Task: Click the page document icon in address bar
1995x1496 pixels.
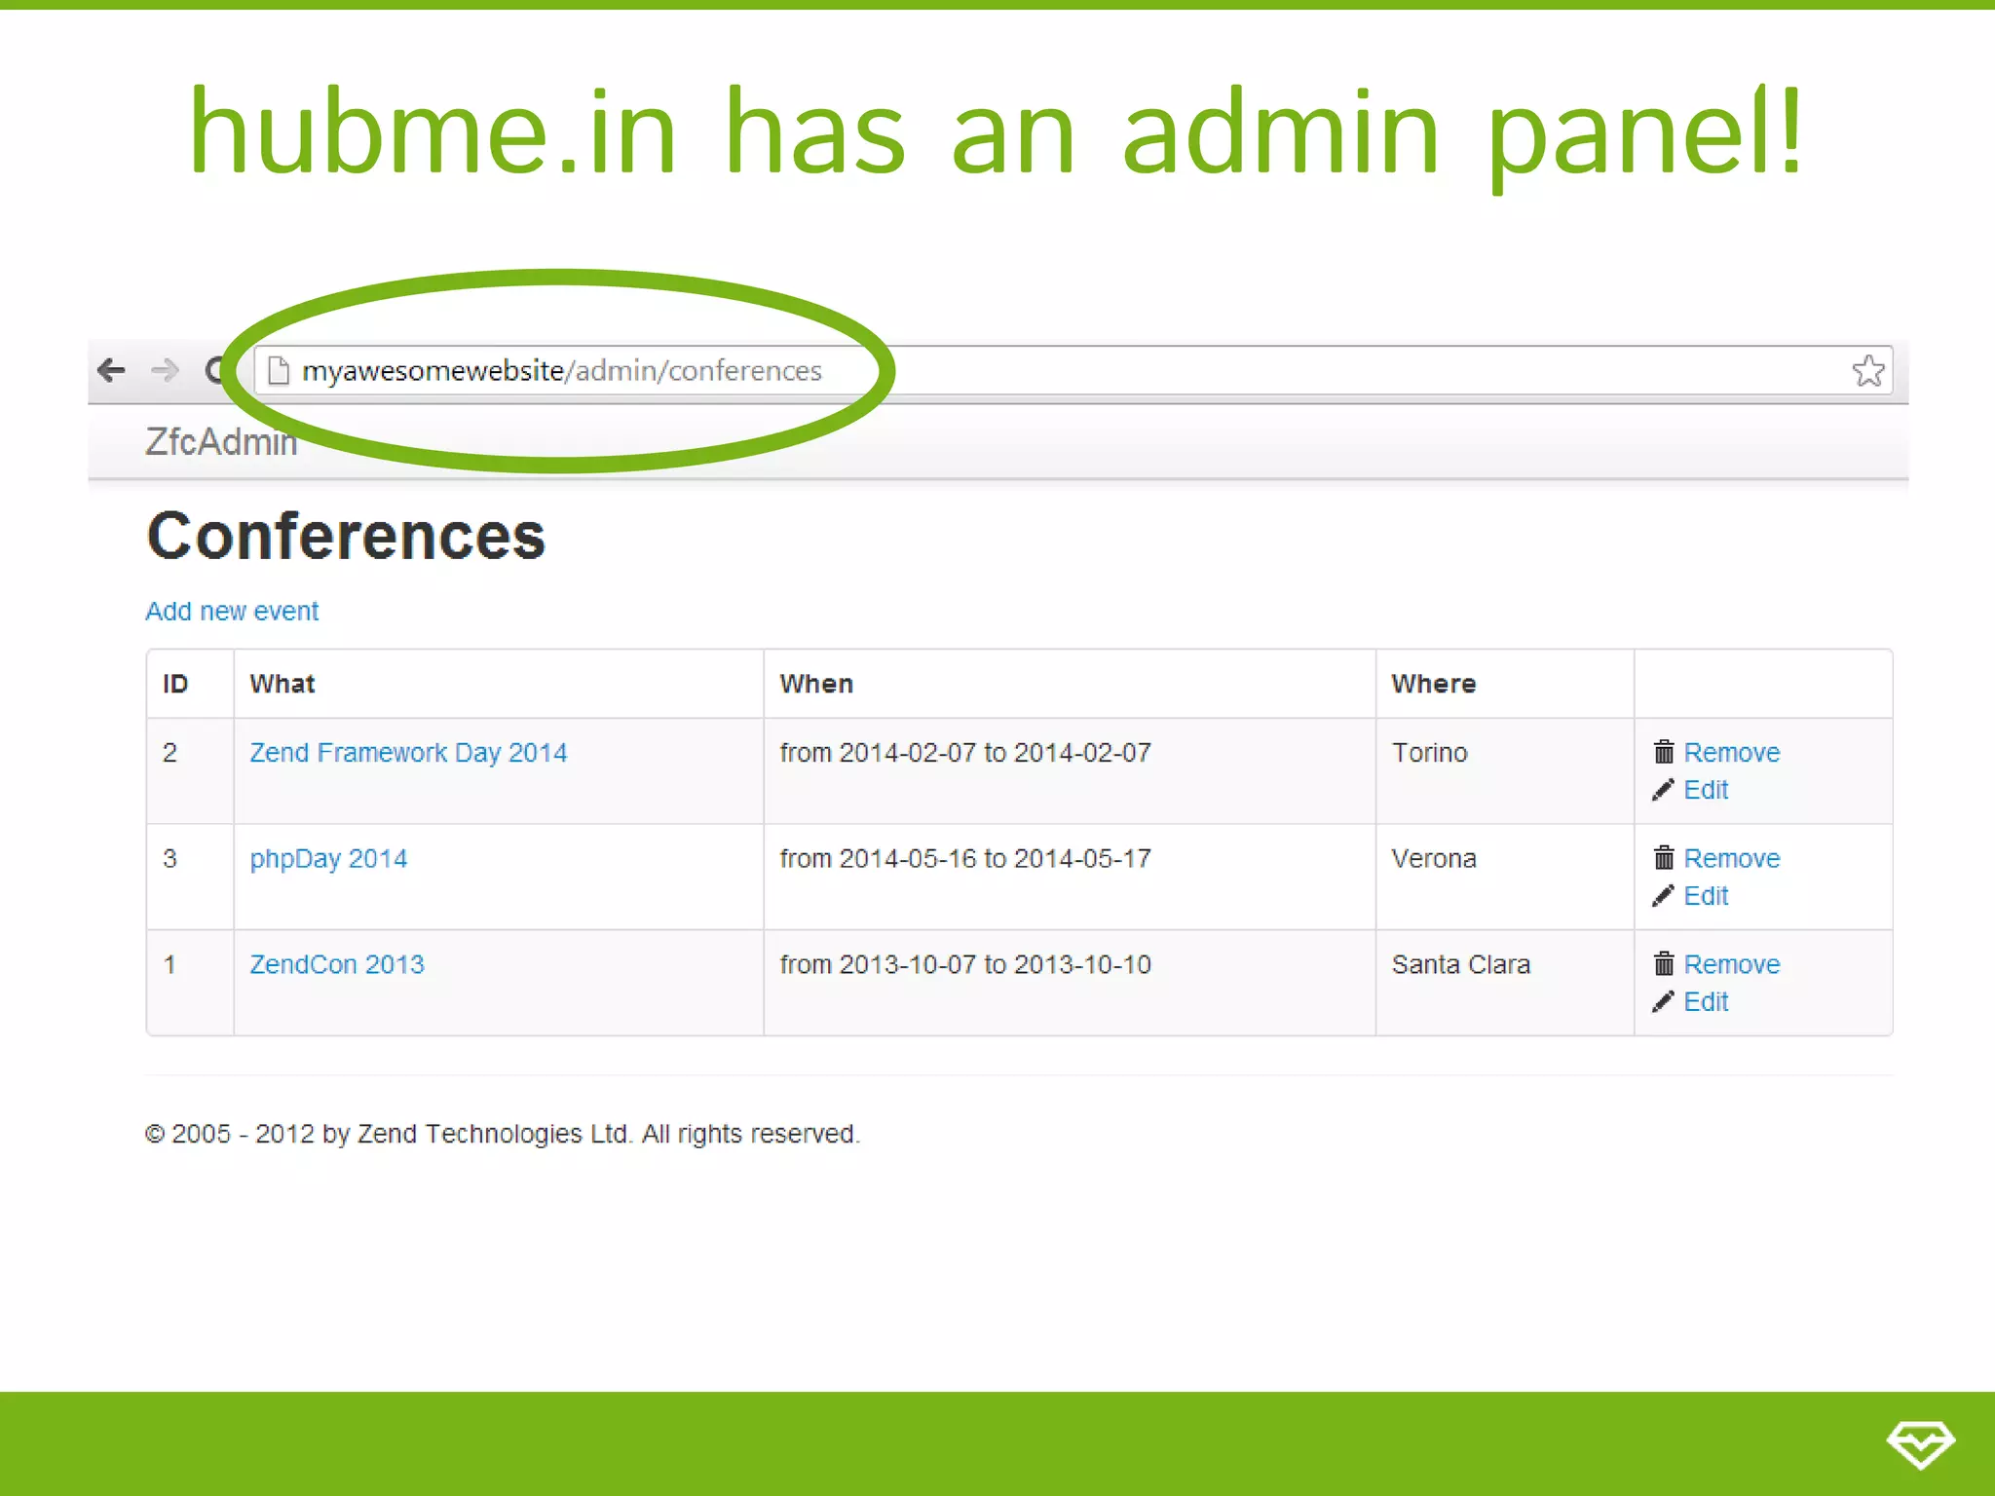Action: pos(279,371)
